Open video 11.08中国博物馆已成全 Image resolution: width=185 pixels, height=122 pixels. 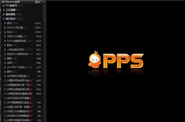(x=17, y=103)
